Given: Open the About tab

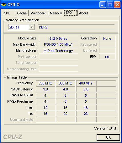Looking at the screenshot, I should 83,13.
